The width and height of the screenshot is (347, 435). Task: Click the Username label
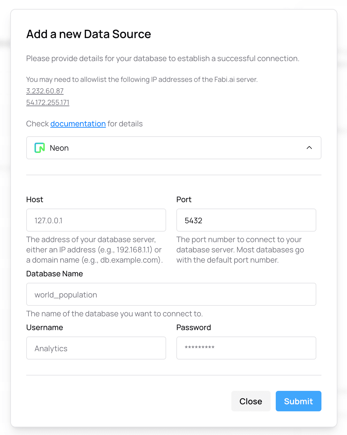point(44,328)
